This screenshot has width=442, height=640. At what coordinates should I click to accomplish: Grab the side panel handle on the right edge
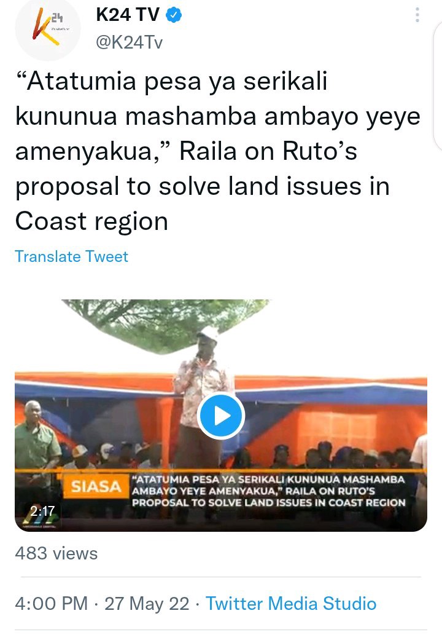click(x=438, y=85)
